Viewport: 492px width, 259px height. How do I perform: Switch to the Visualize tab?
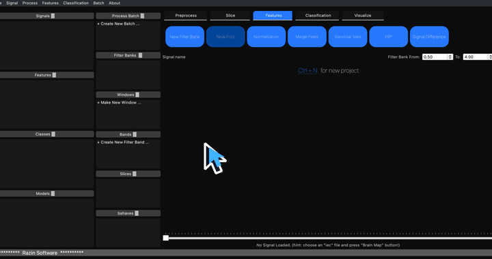[x=363, y=16]
